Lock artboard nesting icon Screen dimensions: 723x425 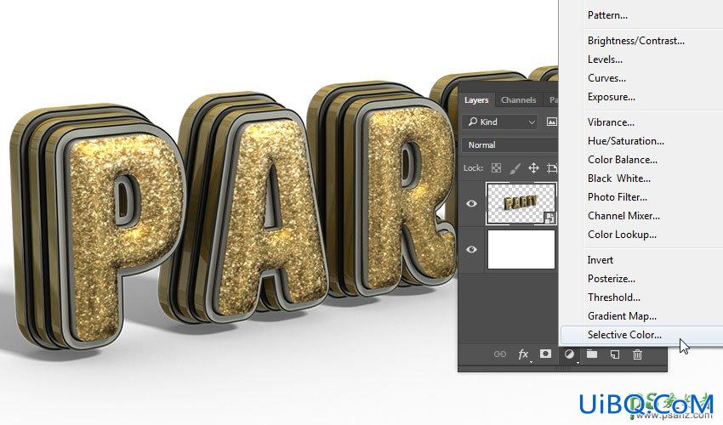point(552,167)
